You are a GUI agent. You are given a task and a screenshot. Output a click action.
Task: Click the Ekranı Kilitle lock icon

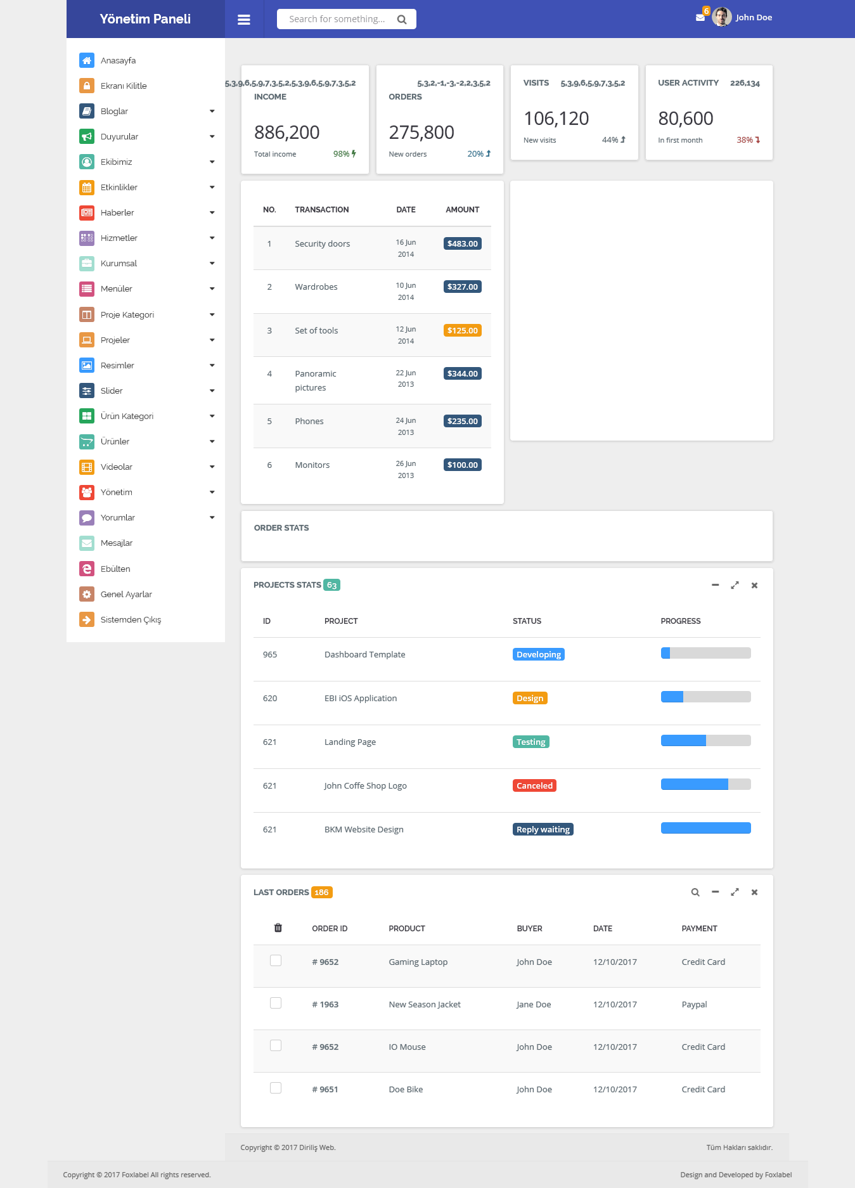pyautogui.click(x=87, y=86)
